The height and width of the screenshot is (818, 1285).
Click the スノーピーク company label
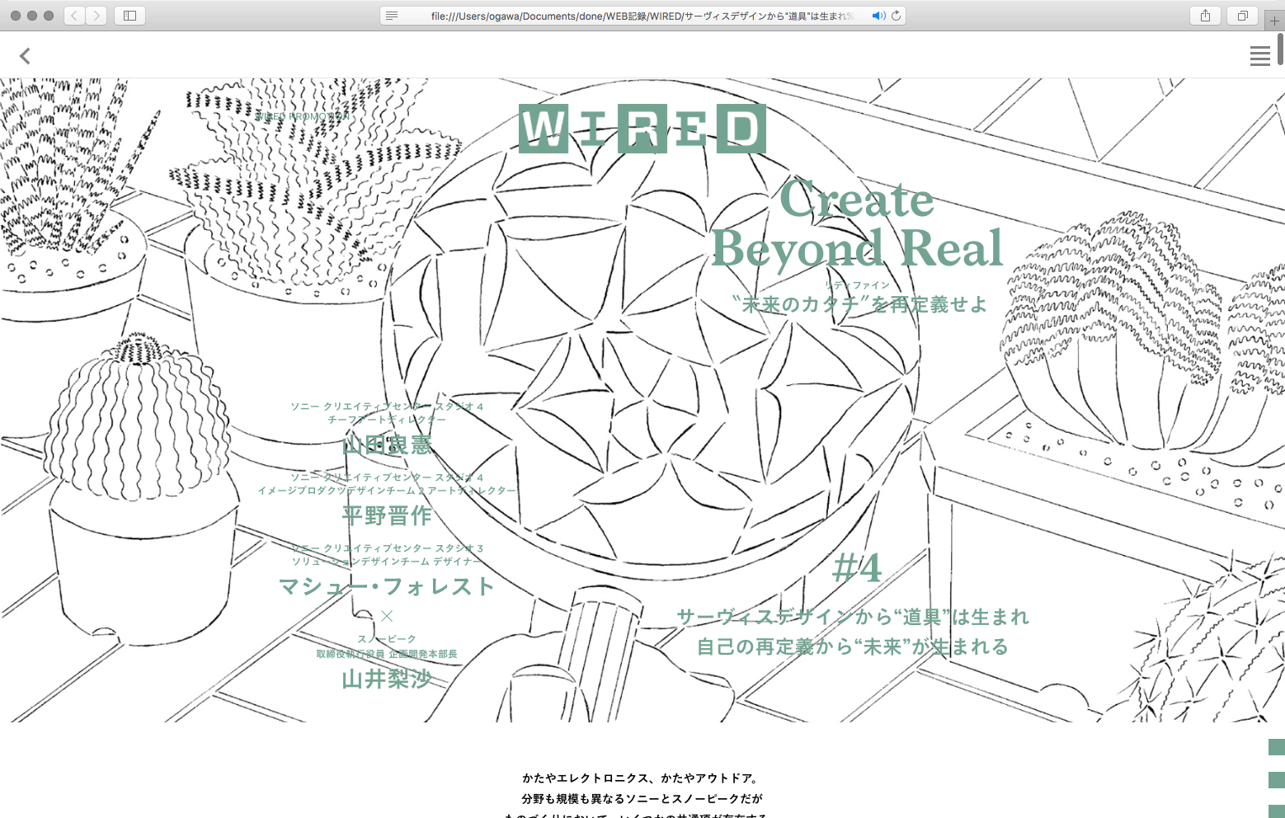[x=387, y=639]
